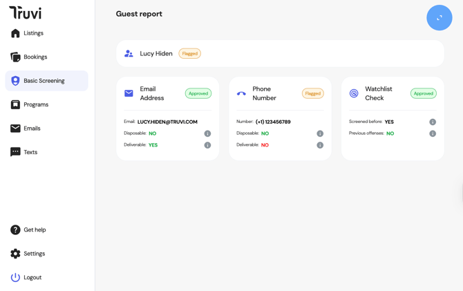The width and height of the screenshot is (463, 291).
Task: Open the Listings menu item
Action: (x=47, y=33)
